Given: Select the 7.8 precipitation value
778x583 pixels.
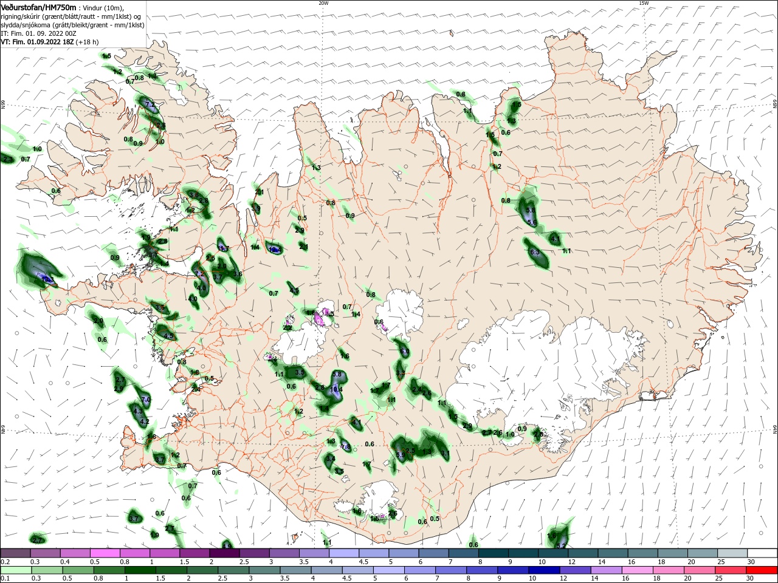Looking at the screenshot, I should (346, 448).
